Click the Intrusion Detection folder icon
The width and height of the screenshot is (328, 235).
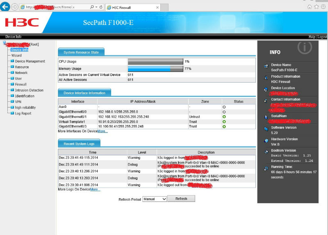tap(12, 90)
